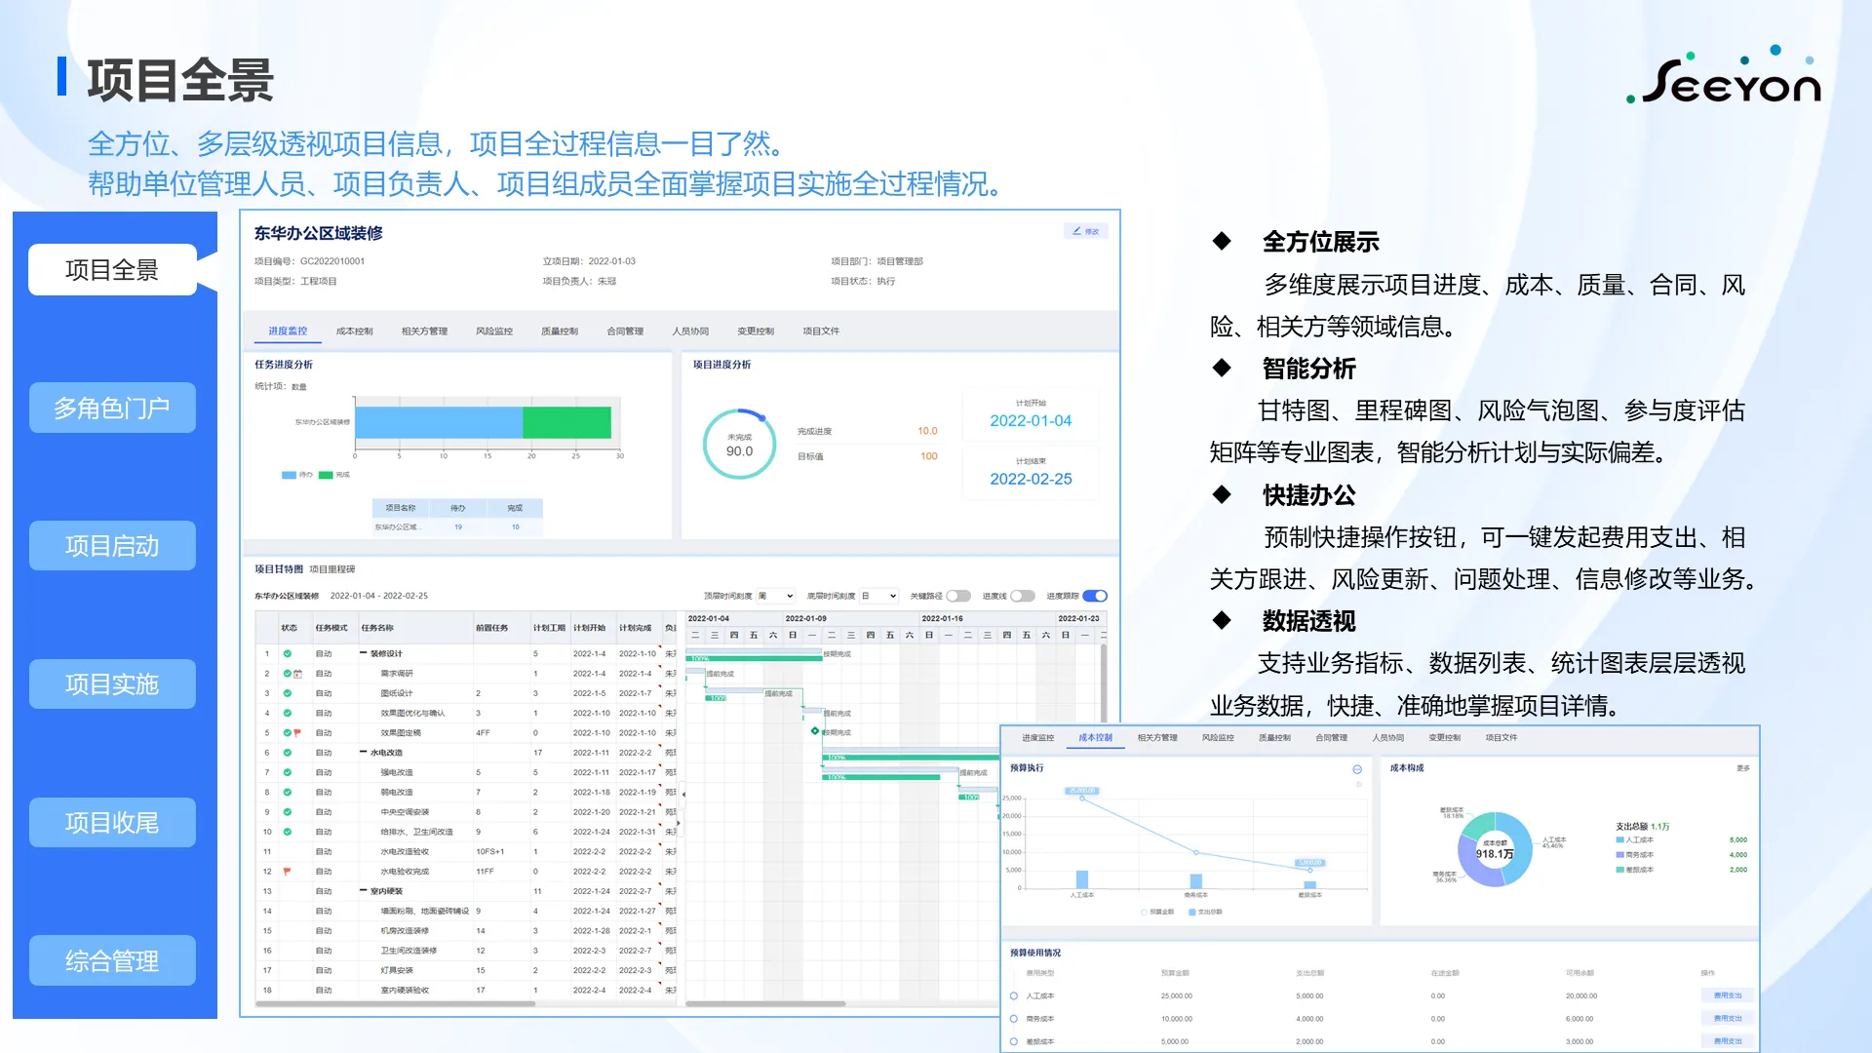Select the 差旅成本 radio button in budget table
The width and height of the screenshot is (1872, 1053).
[x=1014, y=1041]
